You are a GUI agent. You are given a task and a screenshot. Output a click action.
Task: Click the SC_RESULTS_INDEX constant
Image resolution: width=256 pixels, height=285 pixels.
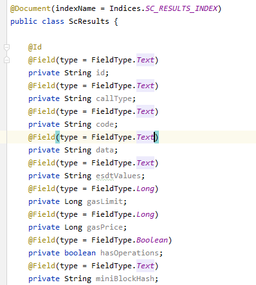click(181, 8)
